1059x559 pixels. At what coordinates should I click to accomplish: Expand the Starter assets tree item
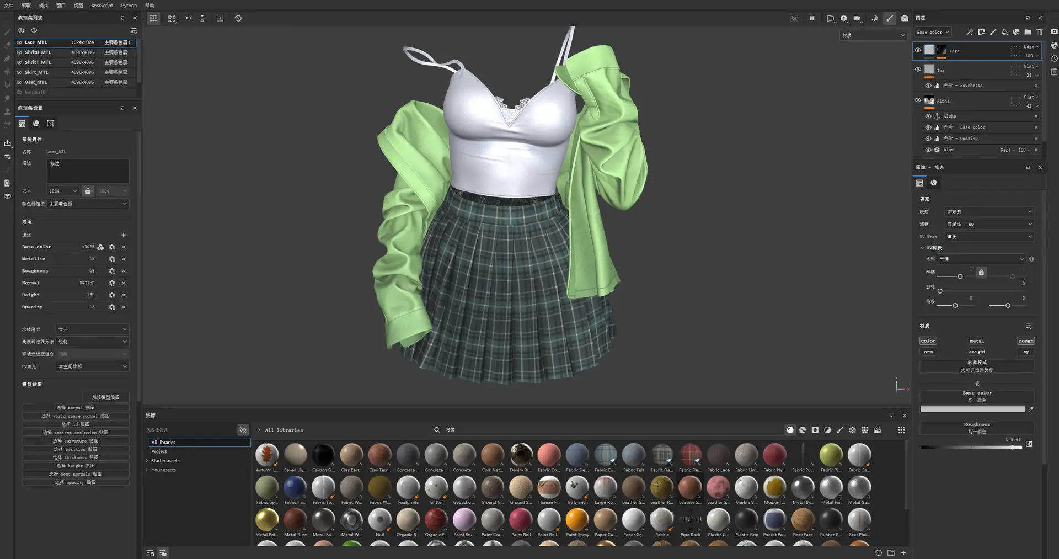coord(147,461)
